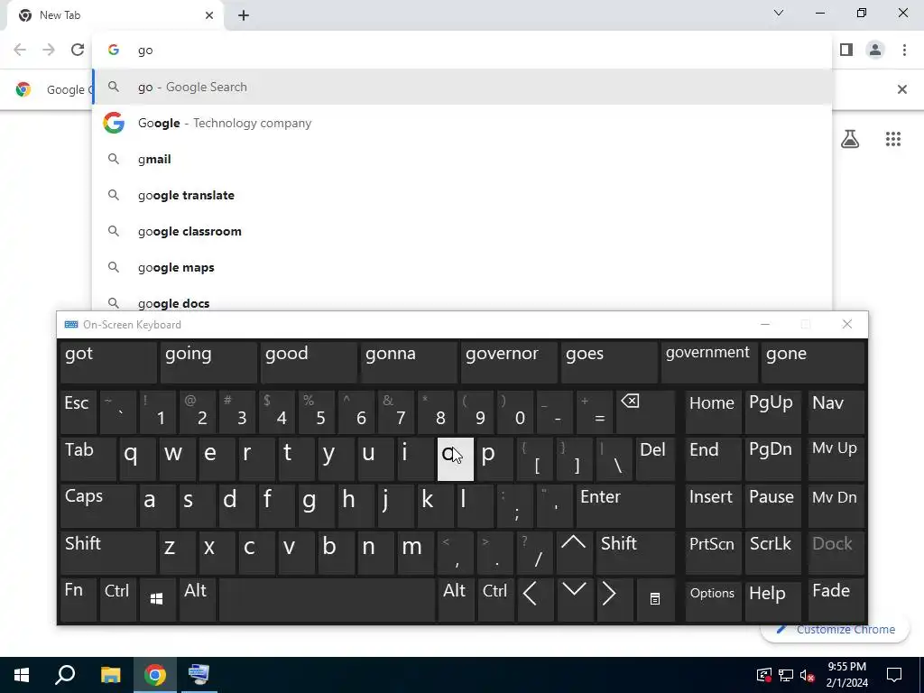Open a new tab with plus icon
Image resolution: width=924 pixels, height=693 pixels.
click(244, 15)
